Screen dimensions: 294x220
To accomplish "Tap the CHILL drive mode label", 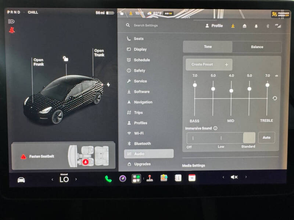I will click(x=33, y=12).
